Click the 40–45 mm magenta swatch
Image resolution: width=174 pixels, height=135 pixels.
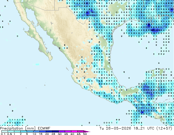click(74, 131)
